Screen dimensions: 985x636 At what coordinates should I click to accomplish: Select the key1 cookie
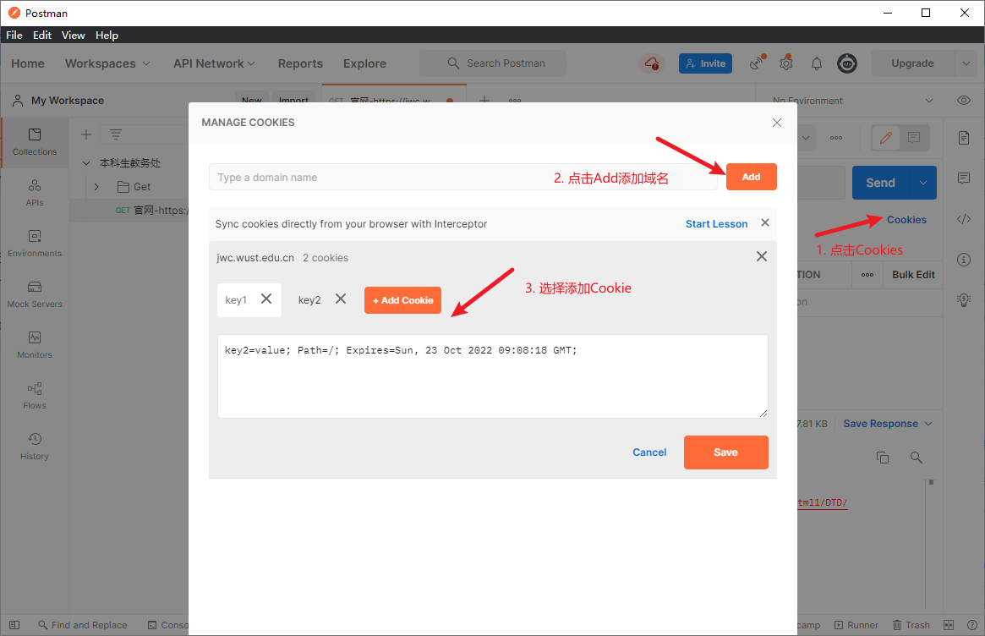click(236, 300)
